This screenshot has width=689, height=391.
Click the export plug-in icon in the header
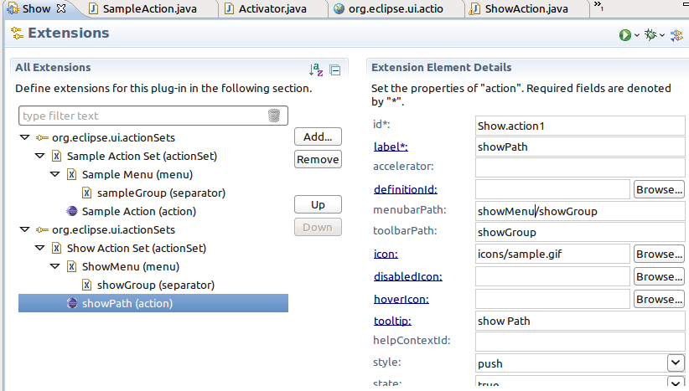676,34
